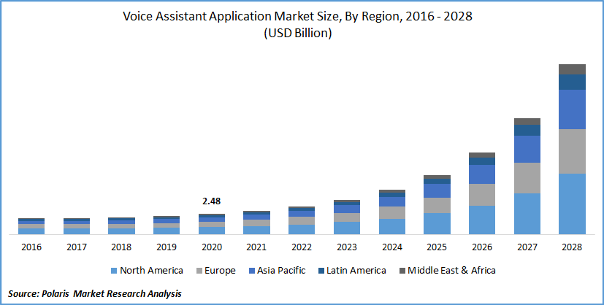
Task: Click the 2019 axis label
Action: (167, 247)
